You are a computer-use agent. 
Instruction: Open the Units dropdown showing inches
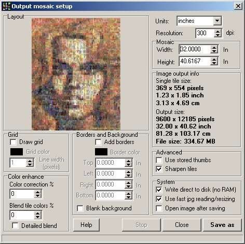[217, 21]
